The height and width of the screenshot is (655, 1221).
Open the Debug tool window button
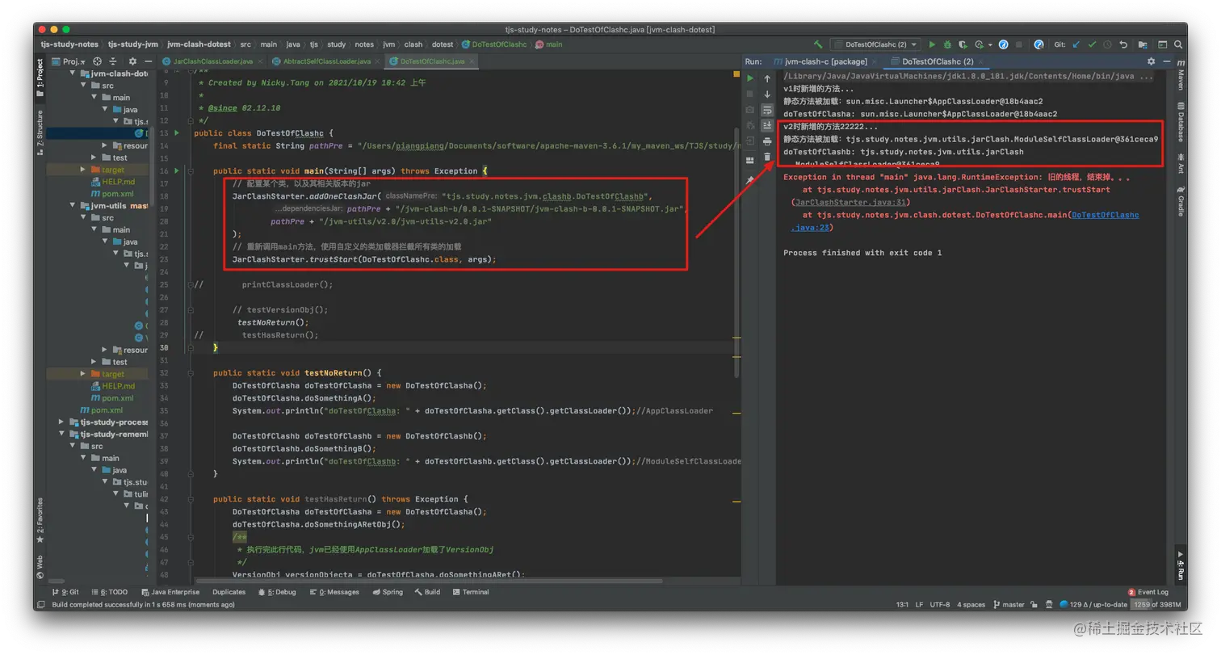click(x=277, y=592)
